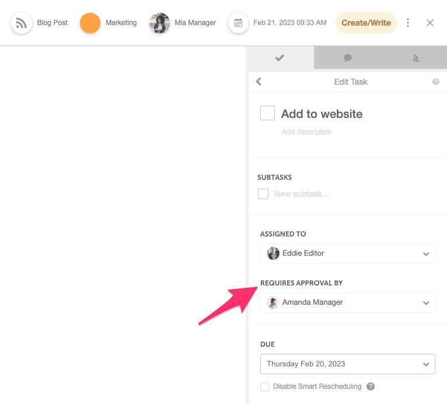Click the Create/Write status button
Image resolution: width=447 pixels, height=404 pixels.
tap(366, 23)
